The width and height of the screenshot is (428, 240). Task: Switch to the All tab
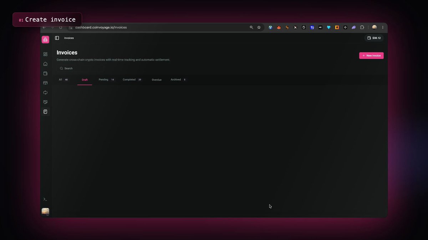[63, 80]
